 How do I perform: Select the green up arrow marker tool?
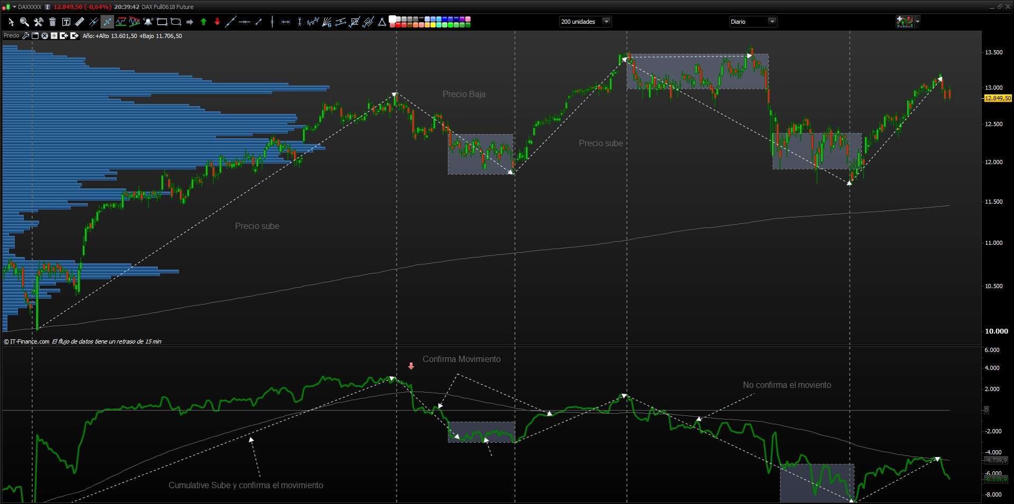pyautogui.click(x=203, y=22)
